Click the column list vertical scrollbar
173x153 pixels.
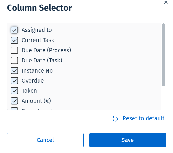pos(163,55)
